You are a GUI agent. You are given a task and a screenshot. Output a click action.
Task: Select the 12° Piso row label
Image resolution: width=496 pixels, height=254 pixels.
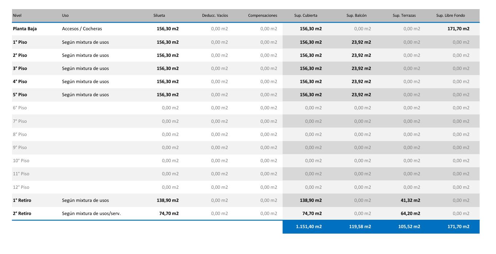[x=21, y=187]
